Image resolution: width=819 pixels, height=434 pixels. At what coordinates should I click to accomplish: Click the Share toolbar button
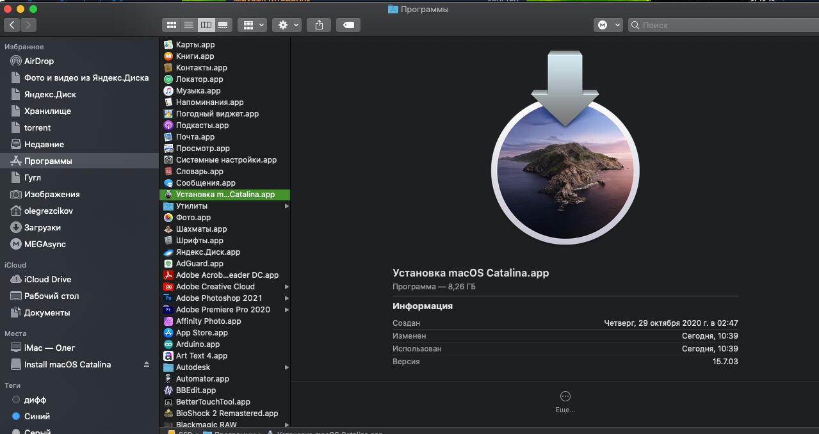319,25
